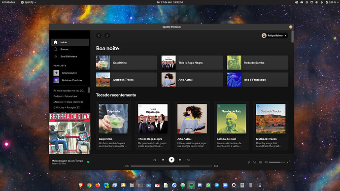The width and height of the screenshot is (340, 191).
Task: Open the Felipe Raimo user menu
Action: tap(275, 35)
